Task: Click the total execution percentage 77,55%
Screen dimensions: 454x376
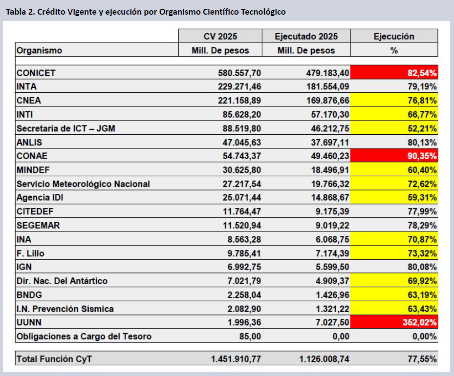Action: tap(421, 359)
